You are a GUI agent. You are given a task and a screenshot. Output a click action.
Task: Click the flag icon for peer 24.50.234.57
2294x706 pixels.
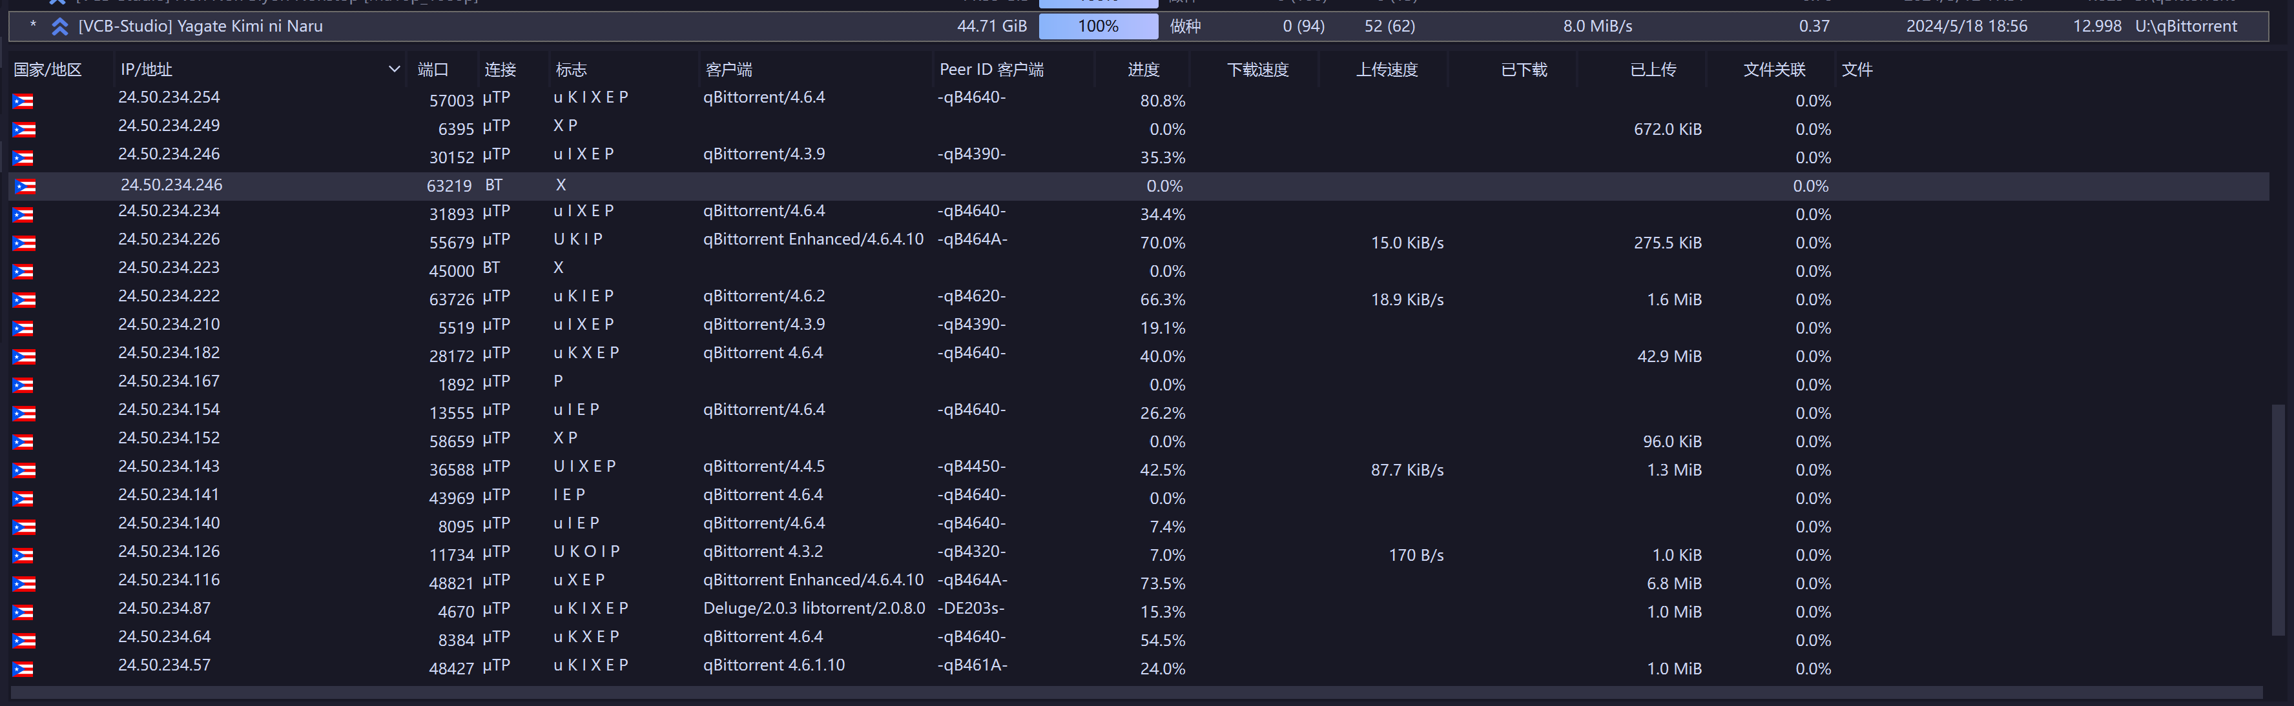pos(23,669)
